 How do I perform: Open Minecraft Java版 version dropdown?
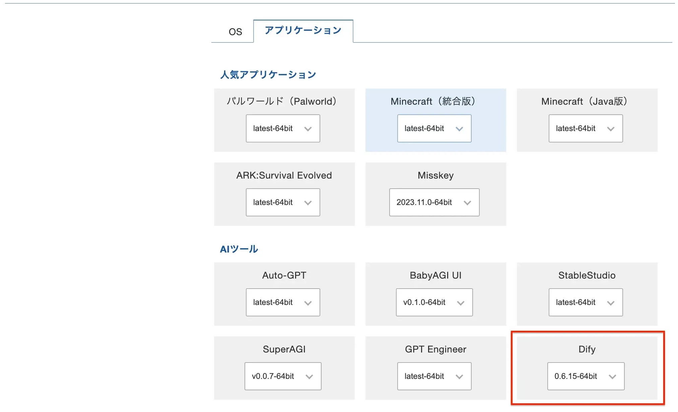coord(586,128)
